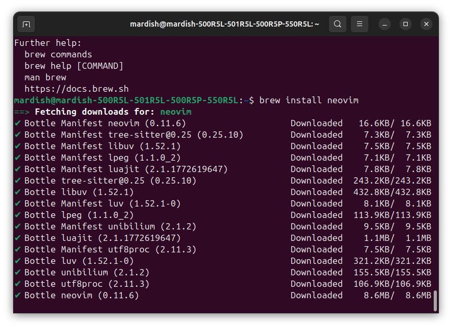The height and width of the screenshot is (328, 452).
Task: Click 'Bottle Manifest tree-sitter@0.25' line
Action: (x=134, y=135)
